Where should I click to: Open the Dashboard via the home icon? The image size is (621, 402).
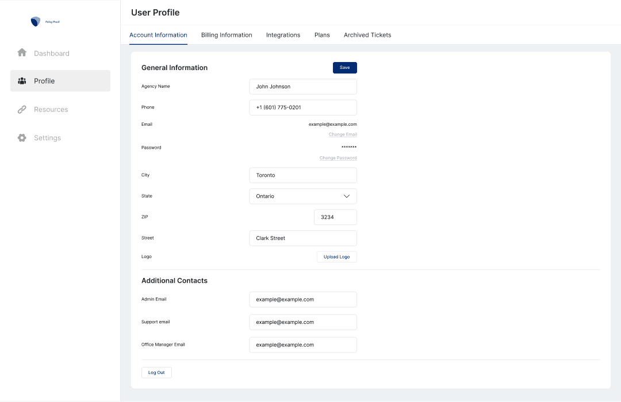(21, 52)
